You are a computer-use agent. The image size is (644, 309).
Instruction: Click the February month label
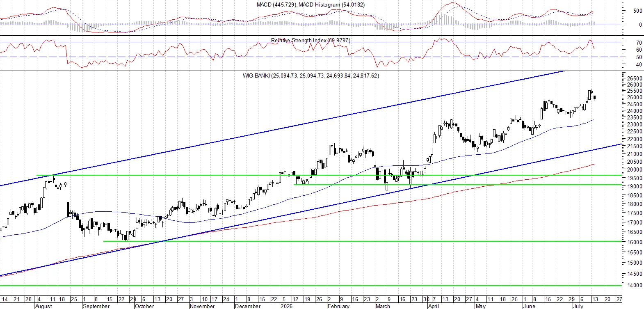(x=339, y=306)
